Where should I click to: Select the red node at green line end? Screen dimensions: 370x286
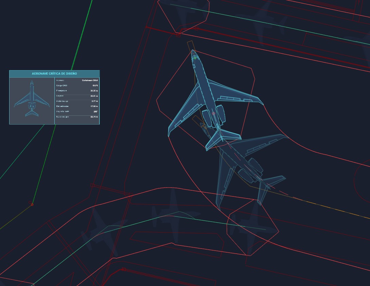(32, 204)
